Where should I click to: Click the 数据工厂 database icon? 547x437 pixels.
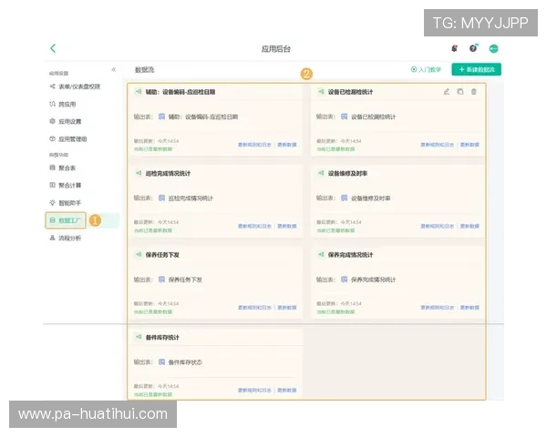click(52, 220)
